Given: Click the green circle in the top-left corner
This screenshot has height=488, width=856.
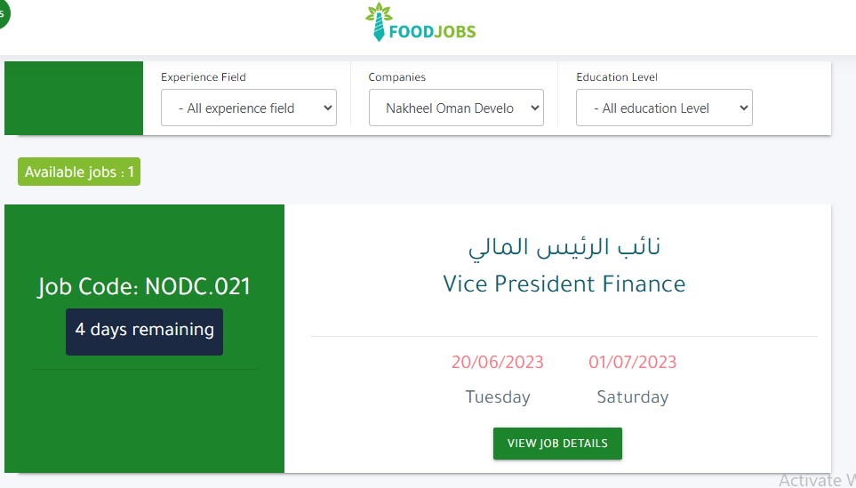Looking at the screenshot, I should pyautogui.click(x=4, y=14).
